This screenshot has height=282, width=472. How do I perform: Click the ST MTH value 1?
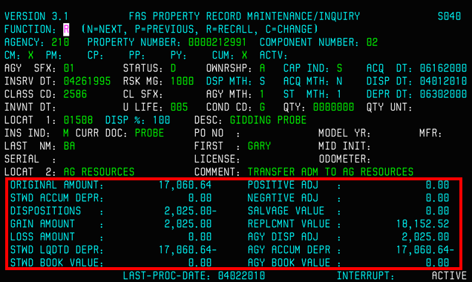(x=339, y=94)
